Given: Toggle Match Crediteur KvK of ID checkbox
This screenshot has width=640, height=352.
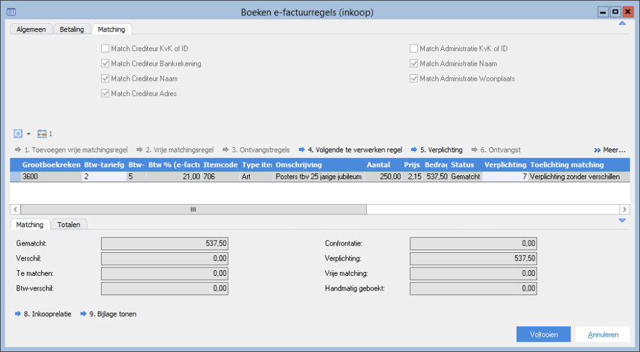Looking at the screenshot, I should (106, 49).
